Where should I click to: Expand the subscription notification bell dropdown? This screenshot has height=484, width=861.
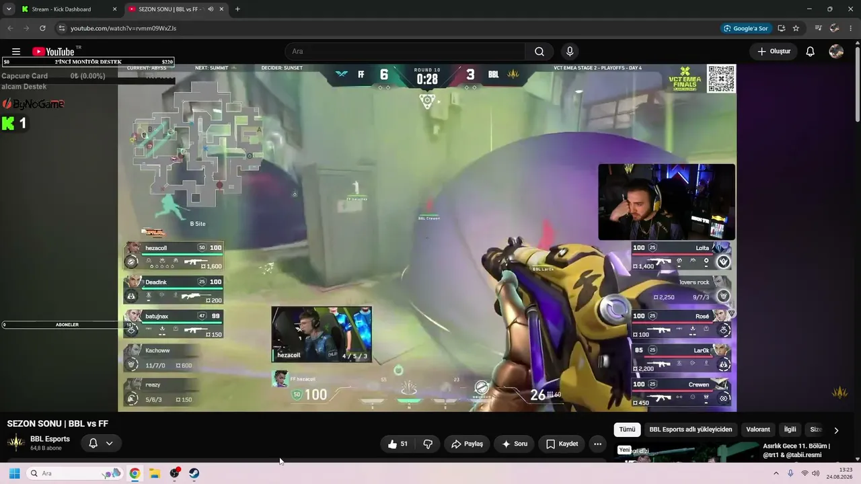(101, 443)
